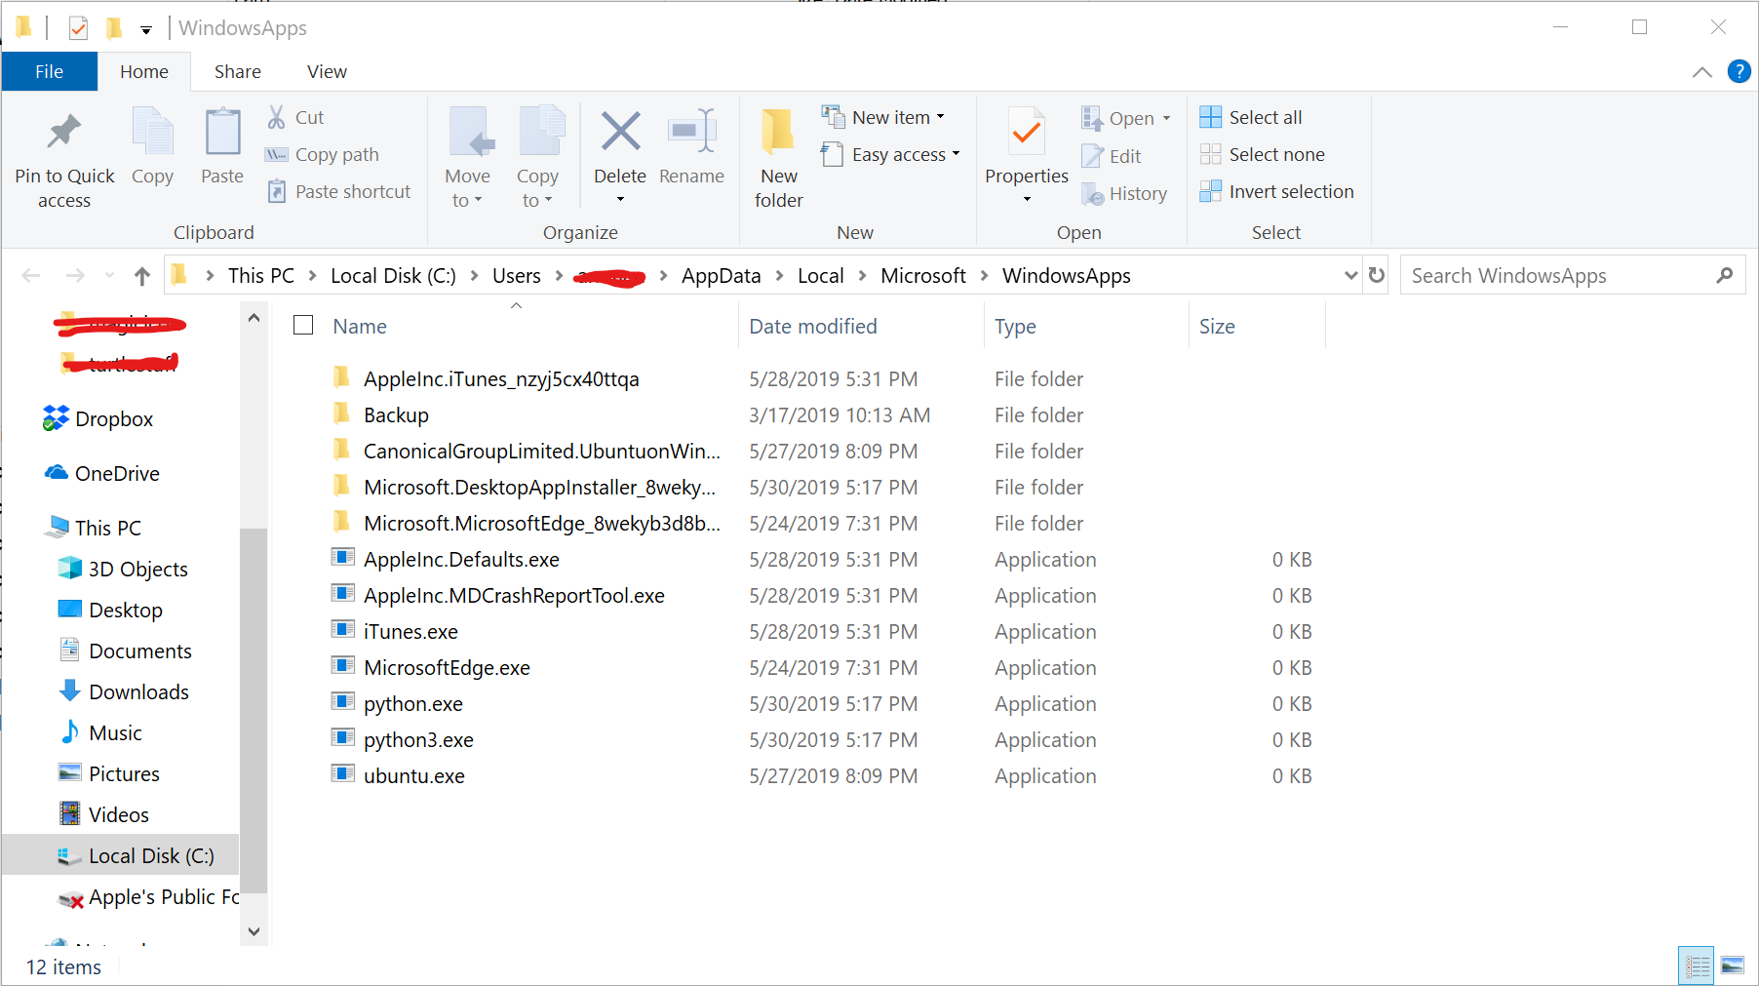The image size is (1759, 986).
Task: Open the help question mark icon
Action: (x=1739, y=71)
